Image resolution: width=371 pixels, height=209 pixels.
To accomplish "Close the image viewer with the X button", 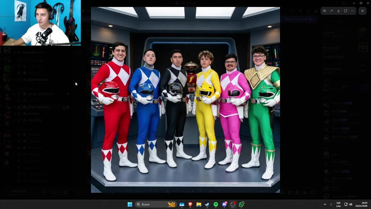I will pos(362,11).
